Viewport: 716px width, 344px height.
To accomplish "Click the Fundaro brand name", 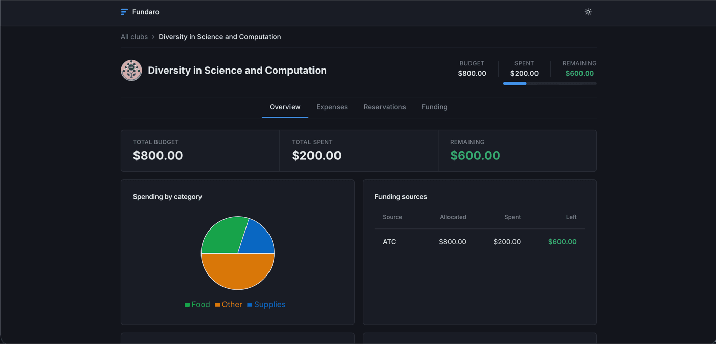I will [x=146, y=12].
